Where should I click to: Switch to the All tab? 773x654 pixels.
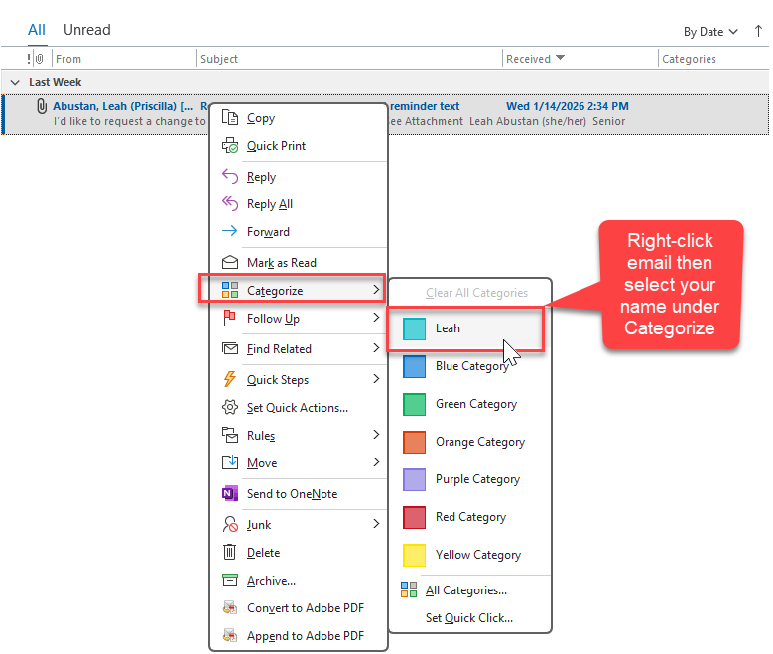tap(37, 30)
